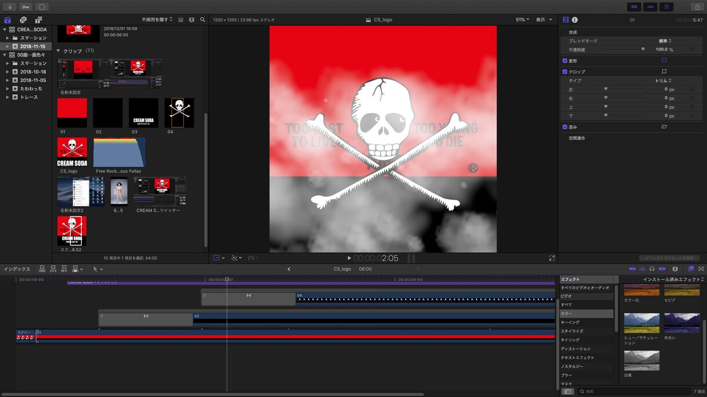
Task: Collapse the CREA...SODA library
Action: pyautogui.click(x=5, y=30)
